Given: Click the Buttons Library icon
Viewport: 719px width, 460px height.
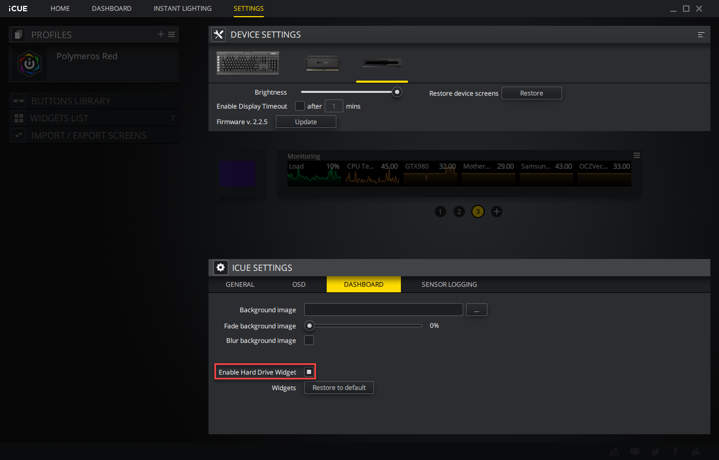Looking at the screenshot, I should click(x=19, y=101).
